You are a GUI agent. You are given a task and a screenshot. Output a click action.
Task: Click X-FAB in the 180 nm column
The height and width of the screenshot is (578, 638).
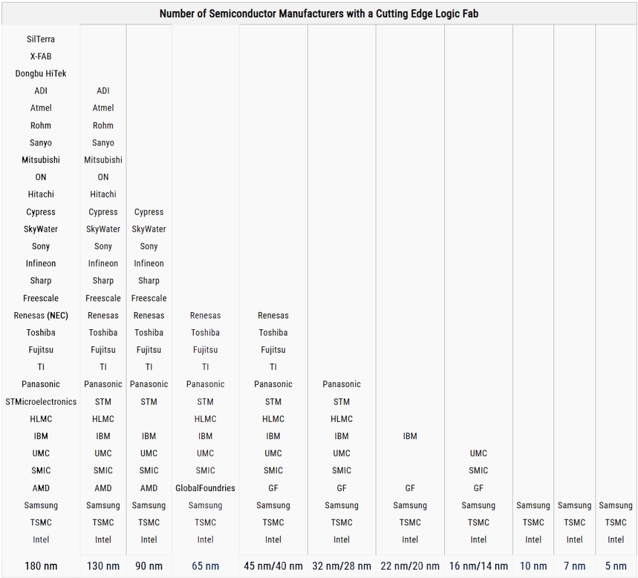41,56
